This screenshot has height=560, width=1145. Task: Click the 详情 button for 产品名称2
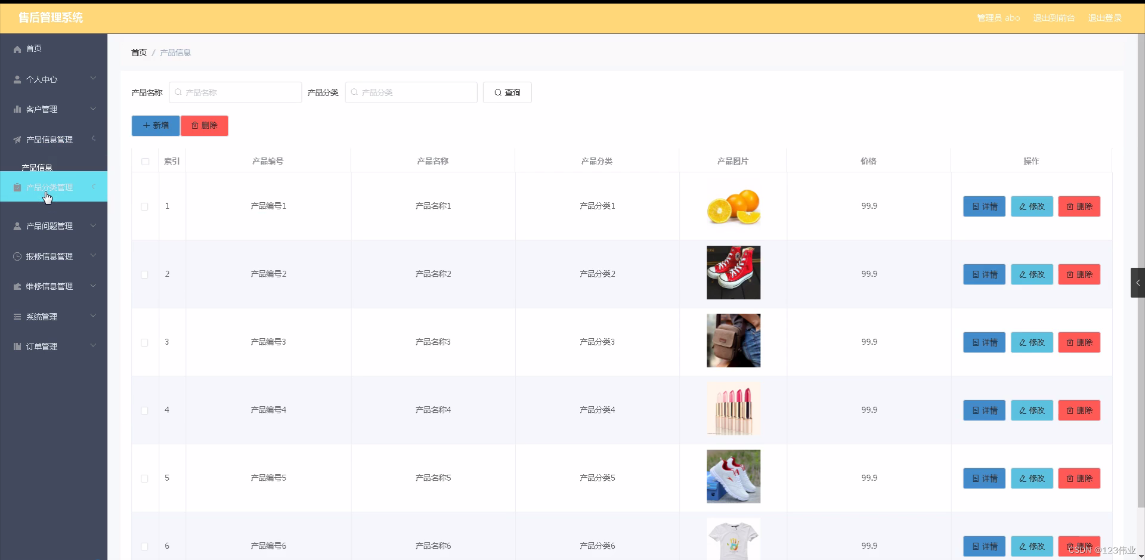983,274
